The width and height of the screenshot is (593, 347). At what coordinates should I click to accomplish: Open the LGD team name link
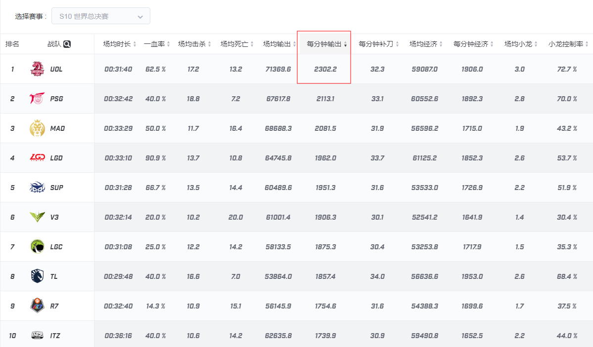56,158
